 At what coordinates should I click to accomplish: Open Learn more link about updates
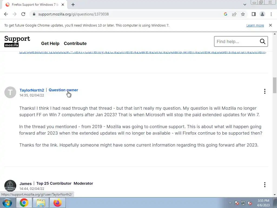(255, 25)
